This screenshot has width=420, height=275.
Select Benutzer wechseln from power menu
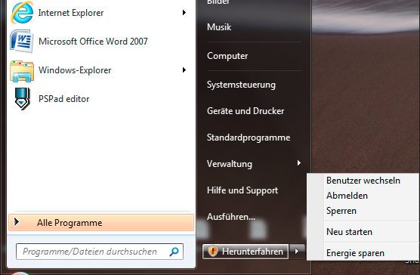point(363,181)
